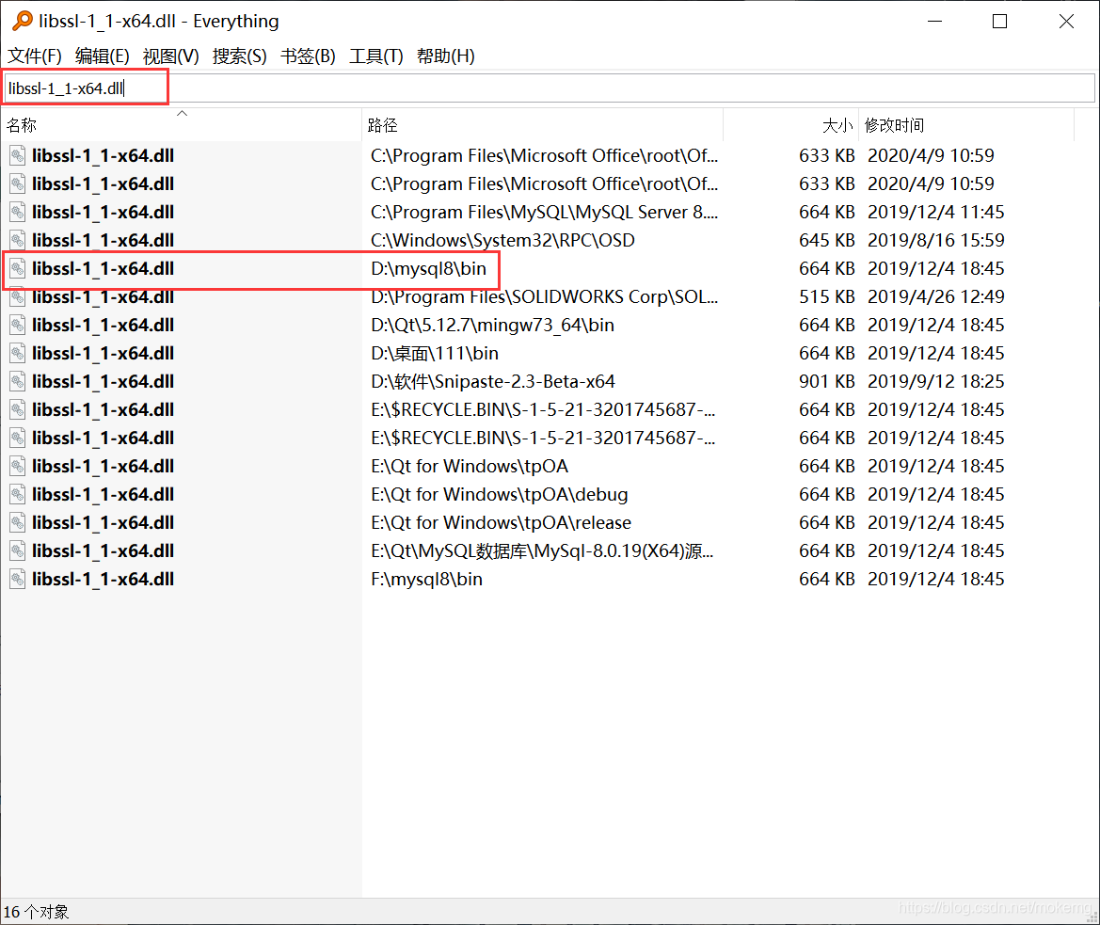Select the DLL file icon in D:\mysql8\bin row
This screenshot has height=925, width=1100.
18,268
